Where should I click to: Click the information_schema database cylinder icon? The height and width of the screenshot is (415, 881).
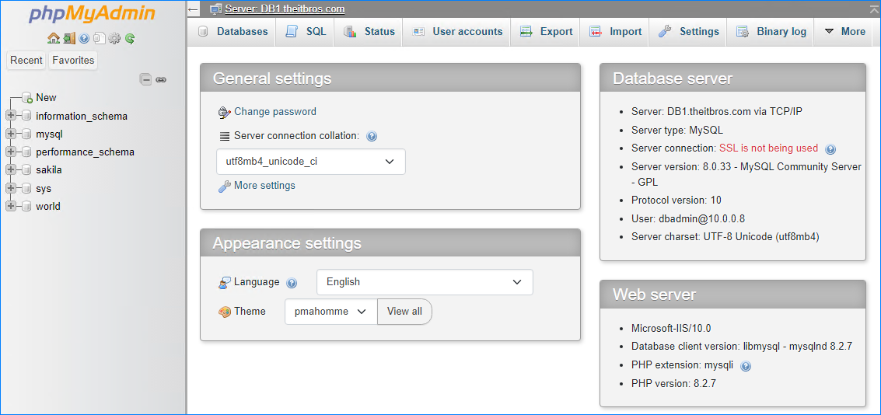[26, 117]
